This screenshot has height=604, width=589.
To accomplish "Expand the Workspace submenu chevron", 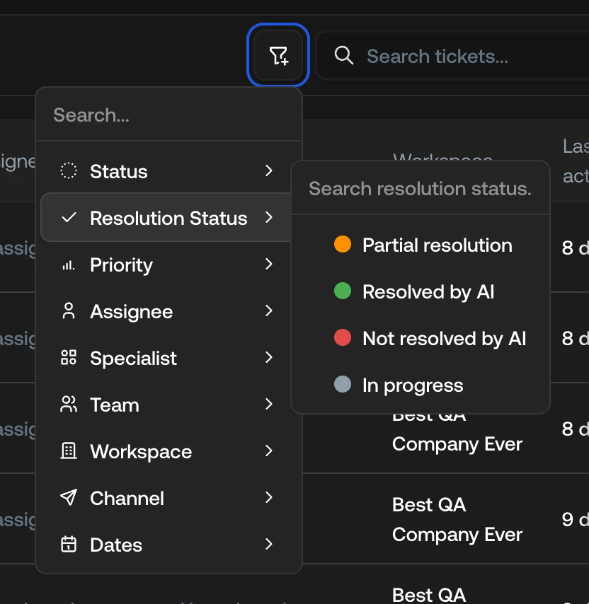I will [x=269, y=451].
